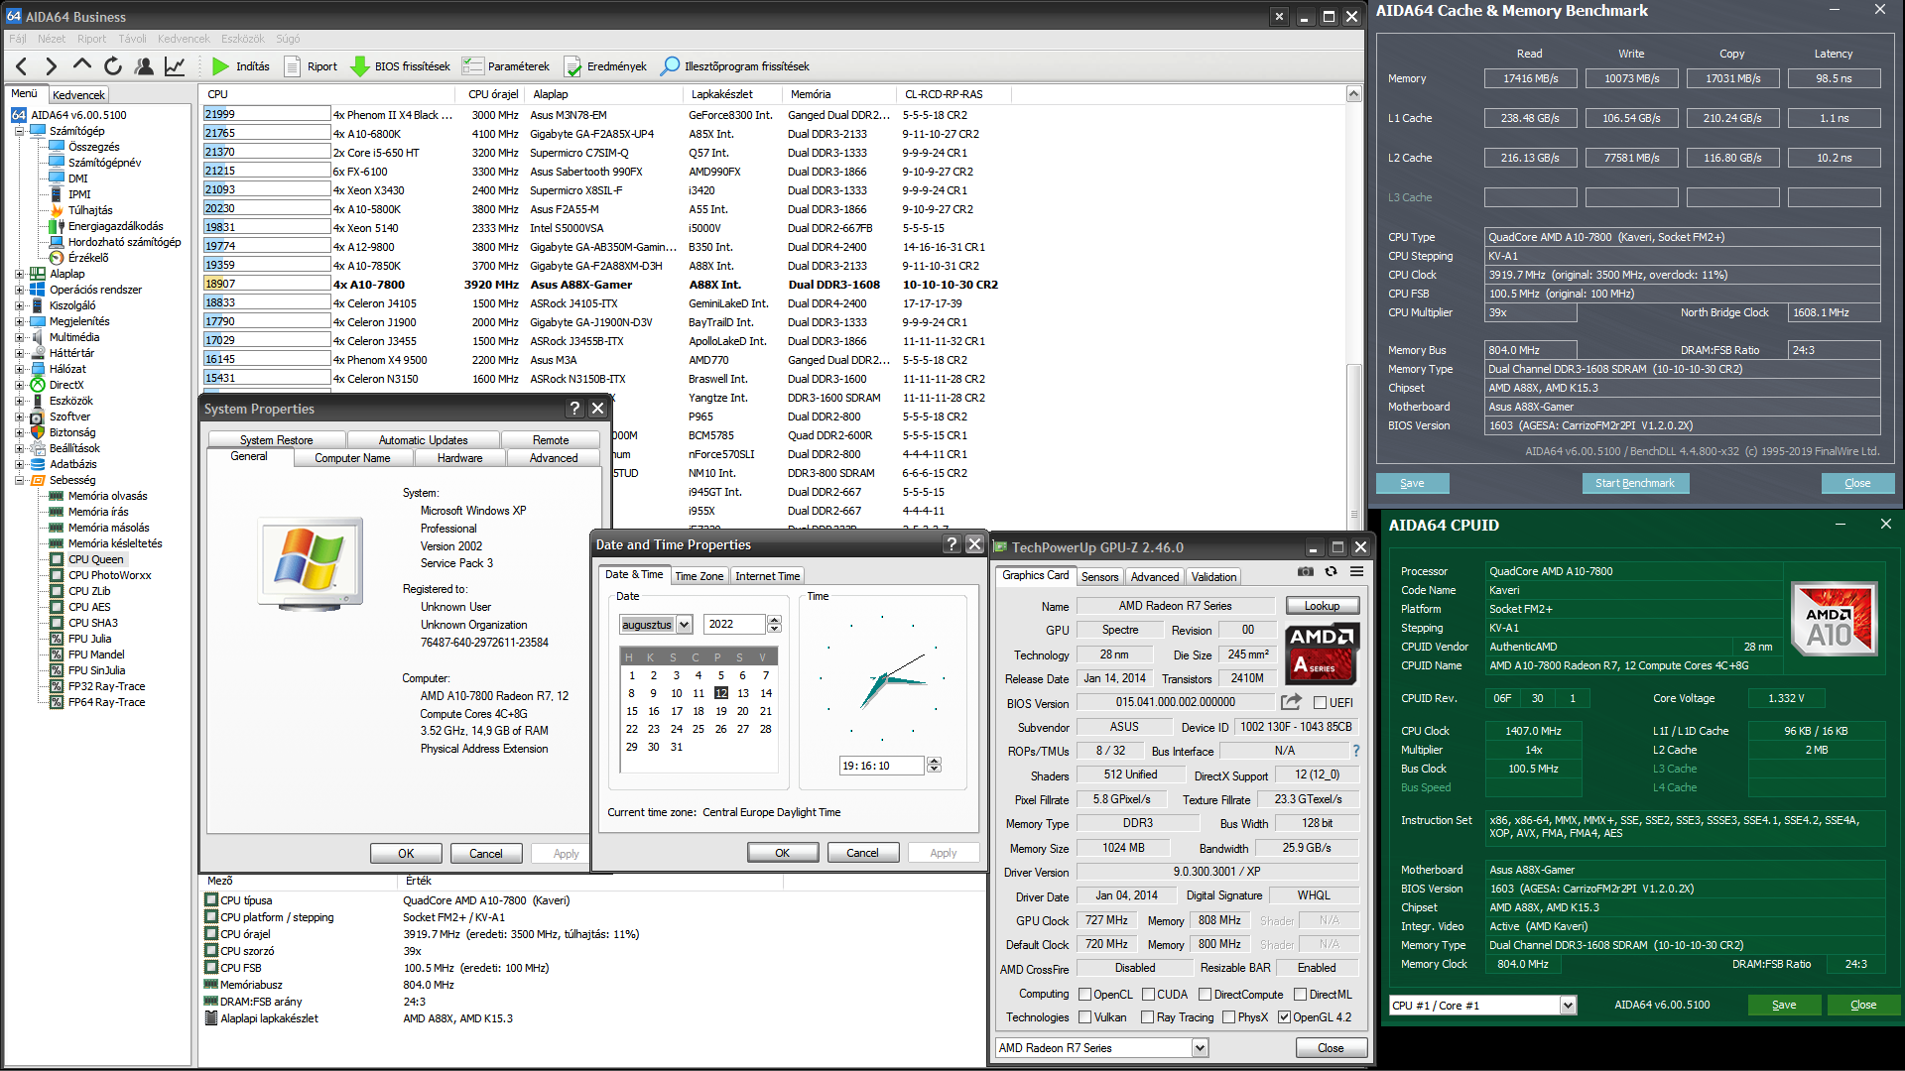The height and width of the screenshot is (1071, 1905).
Task: Expand the DirectX tree node
Action: point(19,385)
